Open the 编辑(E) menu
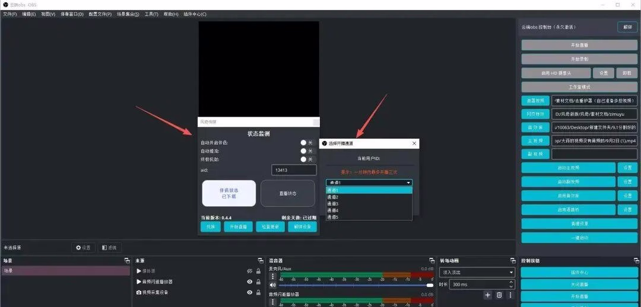The image size is (641, 307). [x=28, y=14]
